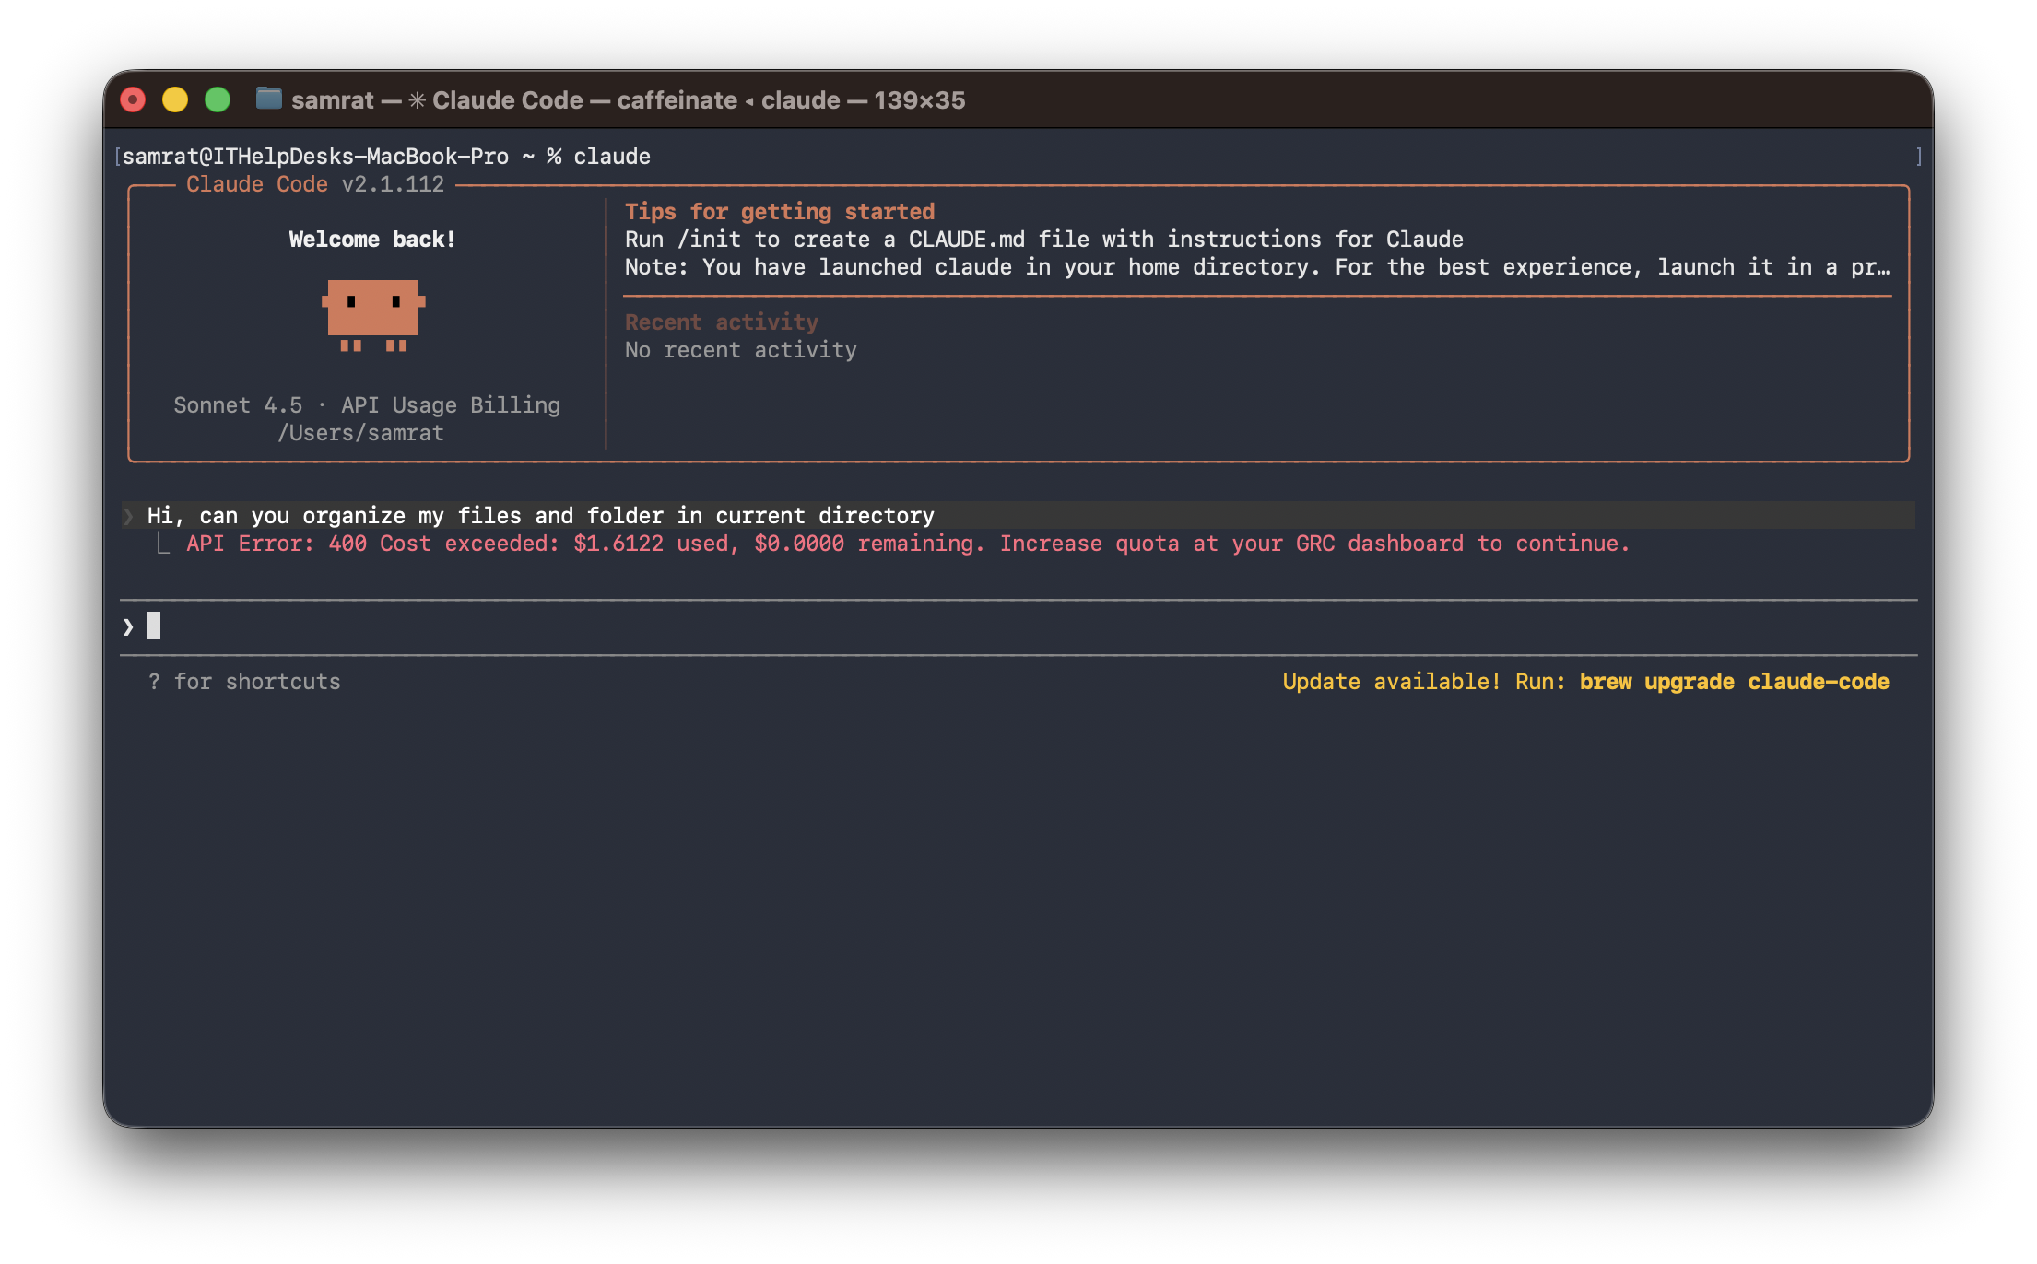2037x1264 pixels.
Task: Click the Claude mascot pixel icon
Action: (x=373, y=315)
